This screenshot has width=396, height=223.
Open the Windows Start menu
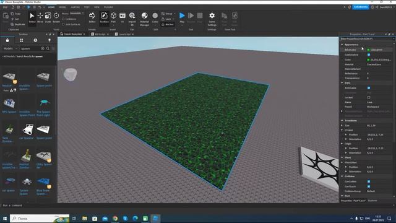(x=5, y=218)
